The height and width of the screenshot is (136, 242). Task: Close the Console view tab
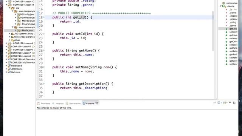coord(97,104)
